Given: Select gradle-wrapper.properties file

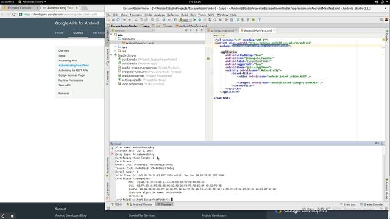Looking at the screenshot, I should click(149, 68).
